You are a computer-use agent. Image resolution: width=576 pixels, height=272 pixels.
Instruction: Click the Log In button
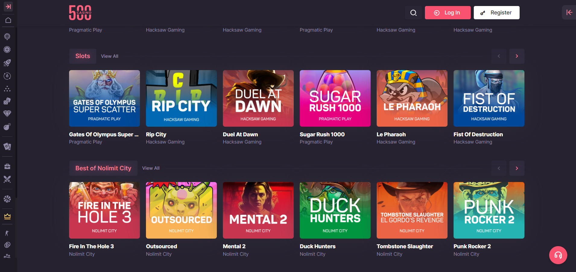(x=448, y=13)
